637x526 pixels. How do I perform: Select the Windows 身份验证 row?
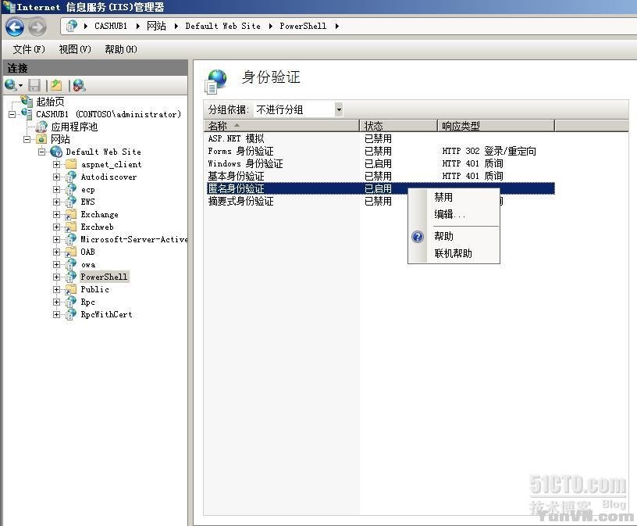(379, 163)
